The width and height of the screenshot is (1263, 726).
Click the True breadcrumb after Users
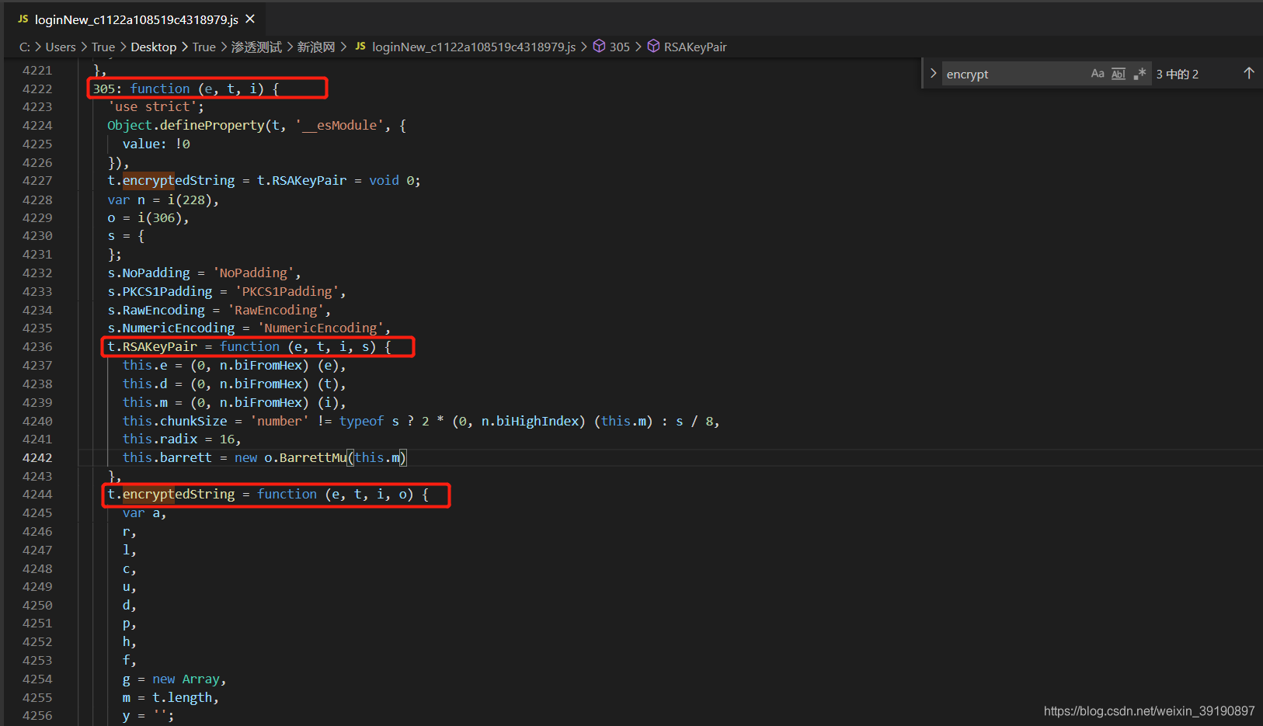[x=103, y=47]
